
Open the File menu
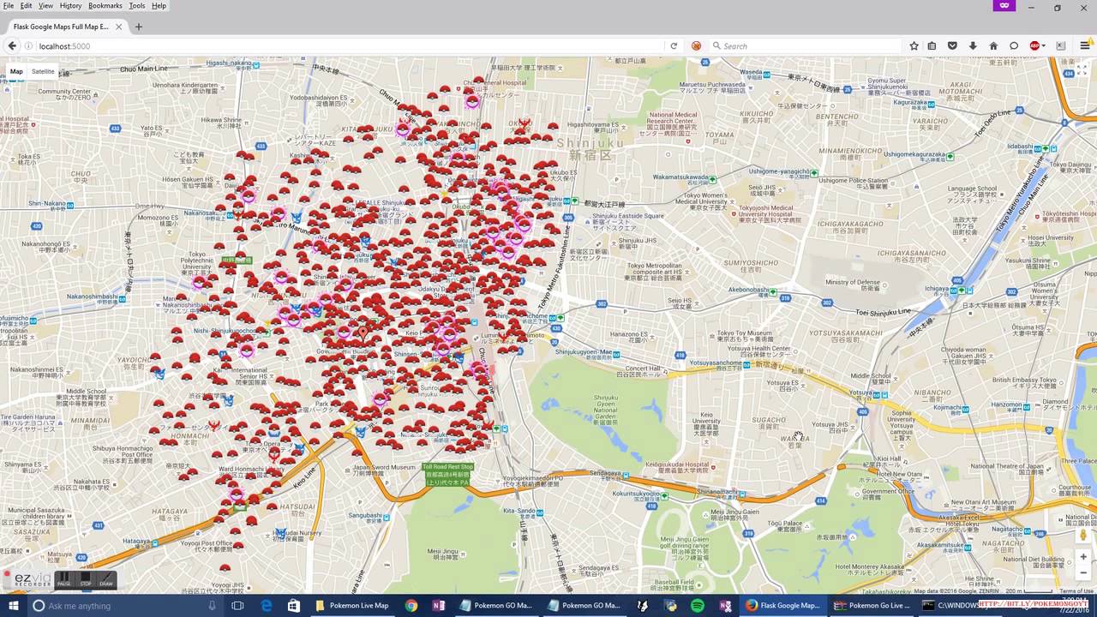coord(9,6)
